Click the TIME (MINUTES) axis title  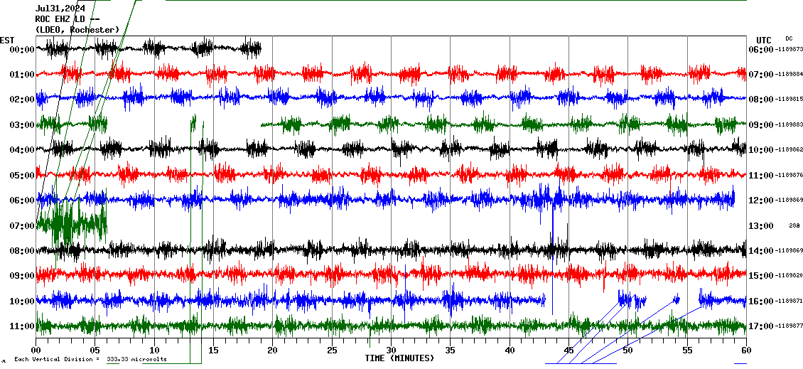(x=399, y=358)
